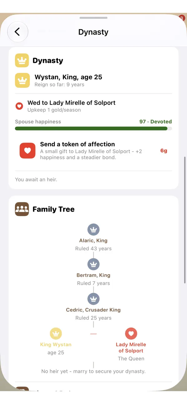Select Bertram's crown node in the tree
This screenshot has height=404, width=187.
pyautogui.click(x=93, y=264)
